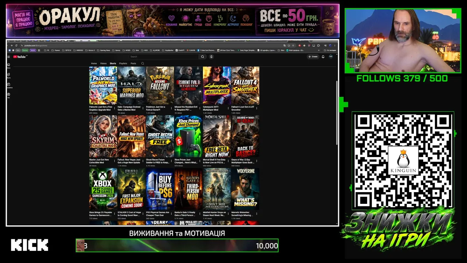Open the Halo Superior Marines Mod short
The image size is (467, 263).
[132, 85]
